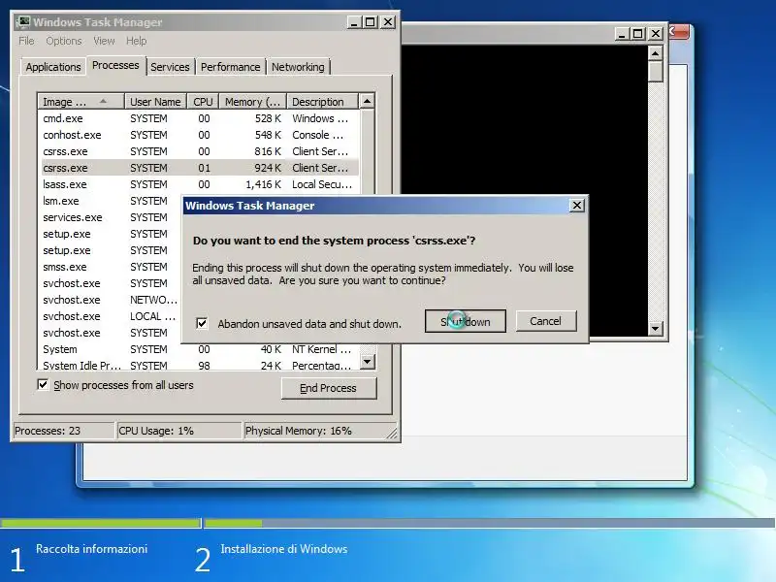Confirm with the Shut down button
The image size is (776, 582).
[x=466, y=321]
